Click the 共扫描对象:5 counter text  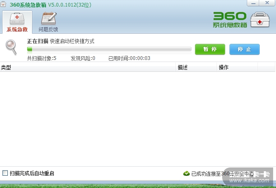coord(42,58)
